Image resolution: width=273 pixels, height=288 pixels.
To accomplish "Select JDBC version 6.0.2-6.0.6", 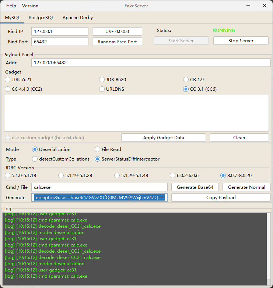I will pos(173,175).
